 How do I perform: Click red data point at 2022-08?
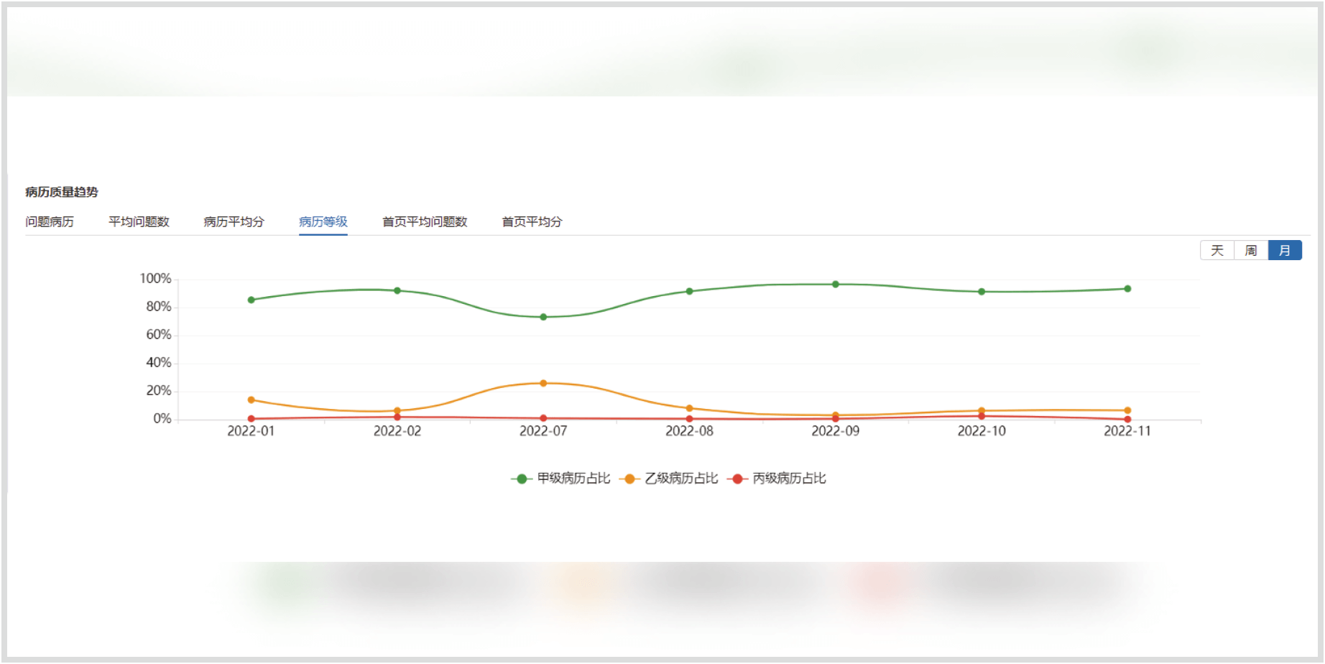click(689, 419)
